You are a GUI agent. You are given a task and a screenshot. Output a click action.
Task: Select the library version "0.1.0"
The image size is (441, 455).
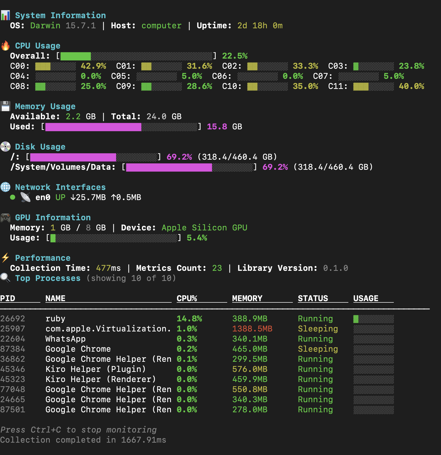(x=336, y=268)
